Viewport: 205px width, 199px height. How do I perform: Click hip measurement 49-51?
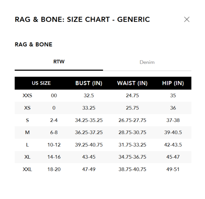point(173,169)
